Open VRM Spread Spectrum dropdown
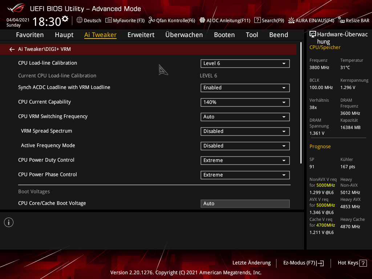The width and height of the screenshot is (372, 279). (245, 132)
